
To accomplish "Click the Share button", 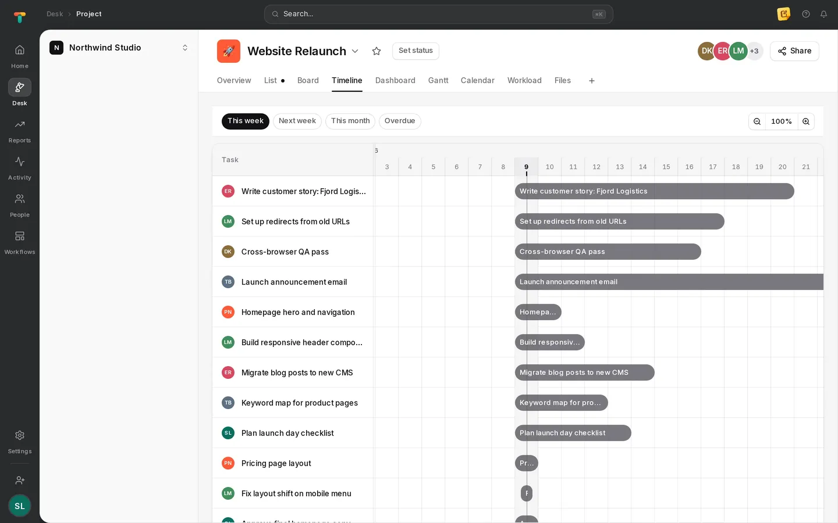I will 794,51.
